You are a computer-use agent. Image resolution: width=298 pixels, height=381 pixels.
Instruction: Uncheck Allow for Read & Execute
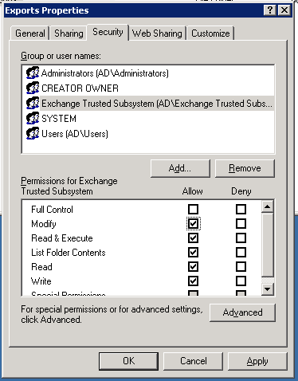click(193, 238)
